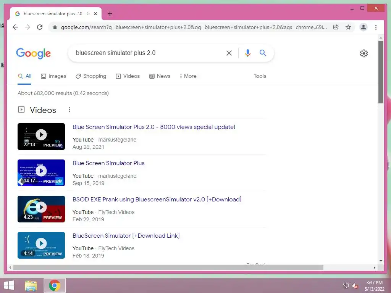Open the Videos section options dots
The width and height of the screenshot is (391, 293).
click(x=69, y=109)
